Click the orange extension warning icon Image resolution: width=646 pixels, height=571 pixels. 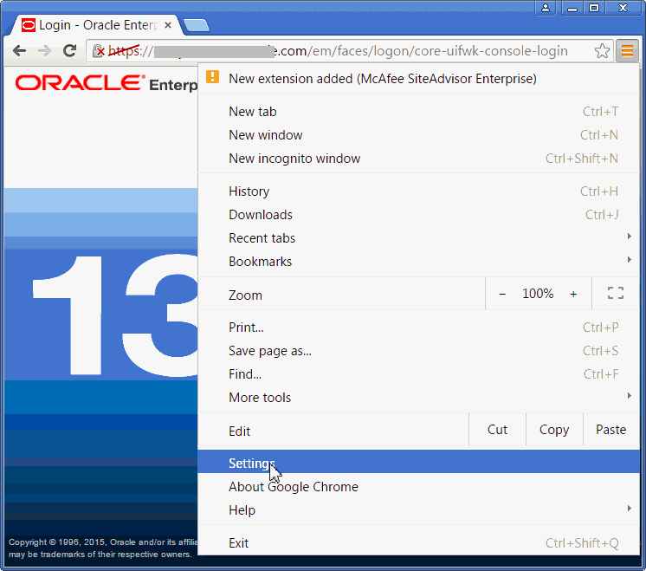(212, 77)
